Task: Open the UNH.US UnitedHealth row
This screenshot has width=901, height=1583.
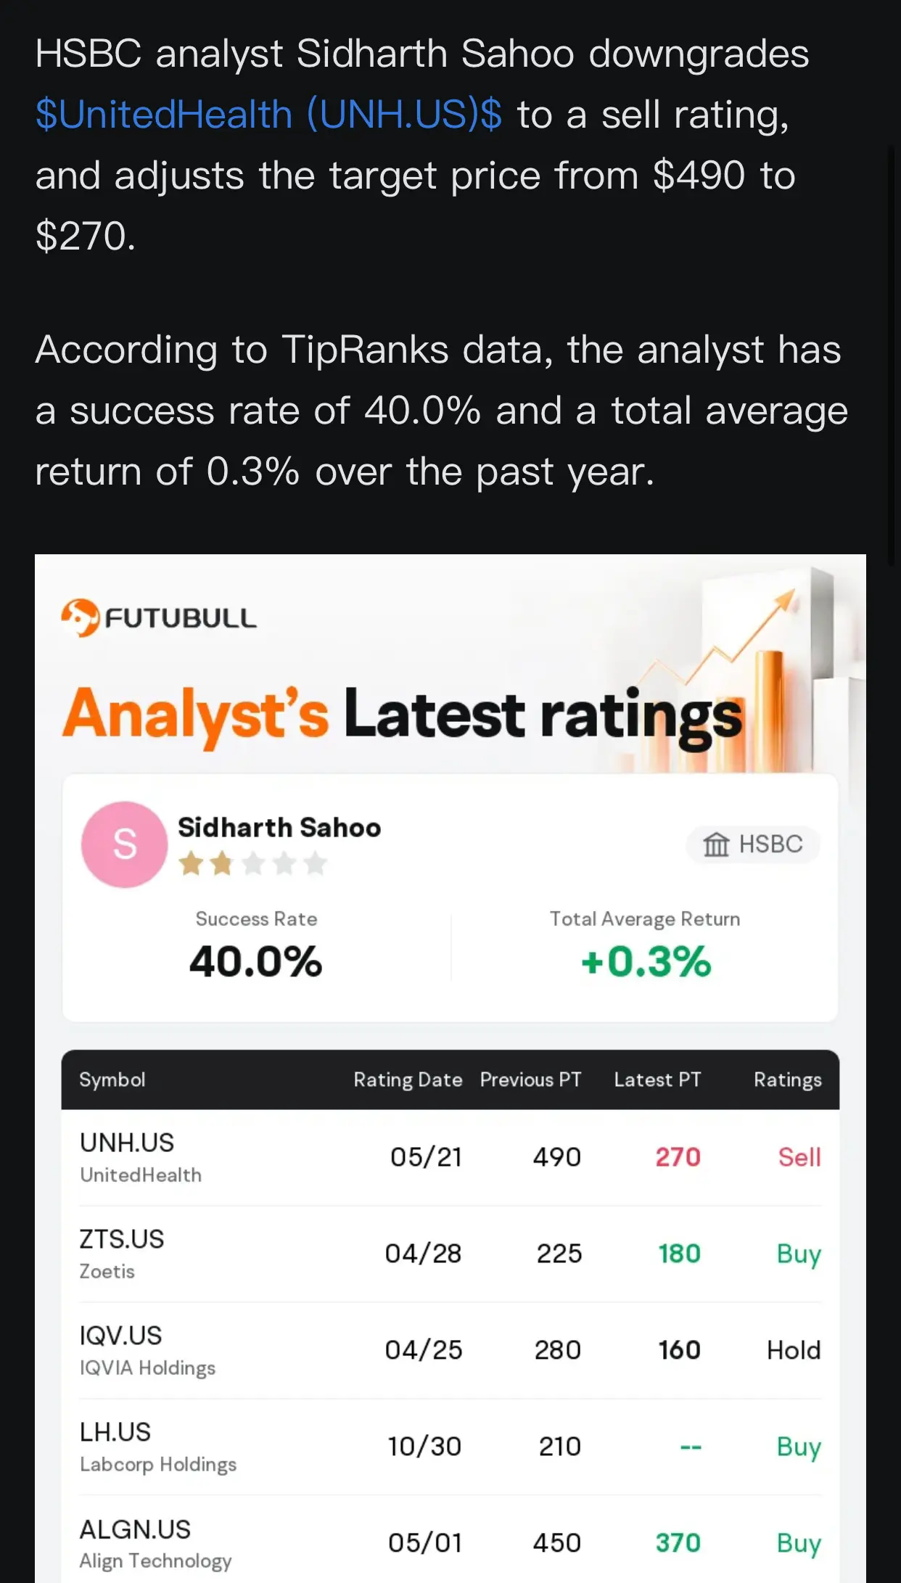Action: click(450, 1157)
